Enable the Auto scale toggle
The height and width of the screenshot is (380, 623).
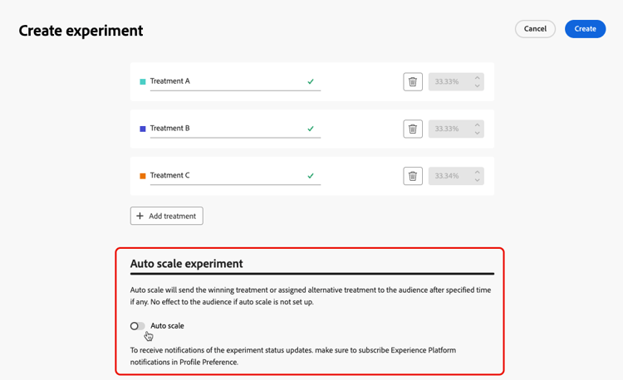point(137,326)
